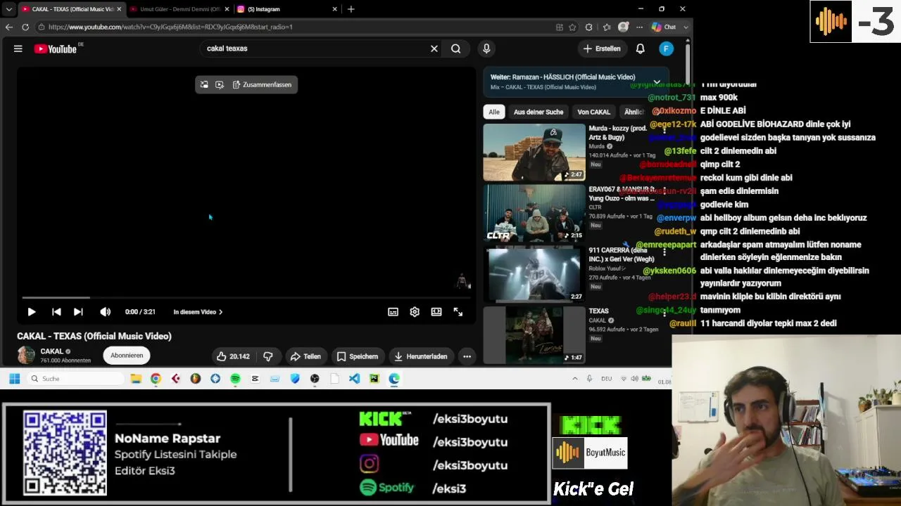Expand the 'In diesem Video' chapters
901x506 pixels.
pos(198,312)
